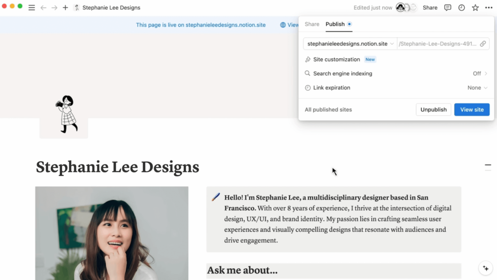Launch Notion AI sparkle button
Image resolution: width=497 pixels, height=280 pixels.
[x=485, y=268]
